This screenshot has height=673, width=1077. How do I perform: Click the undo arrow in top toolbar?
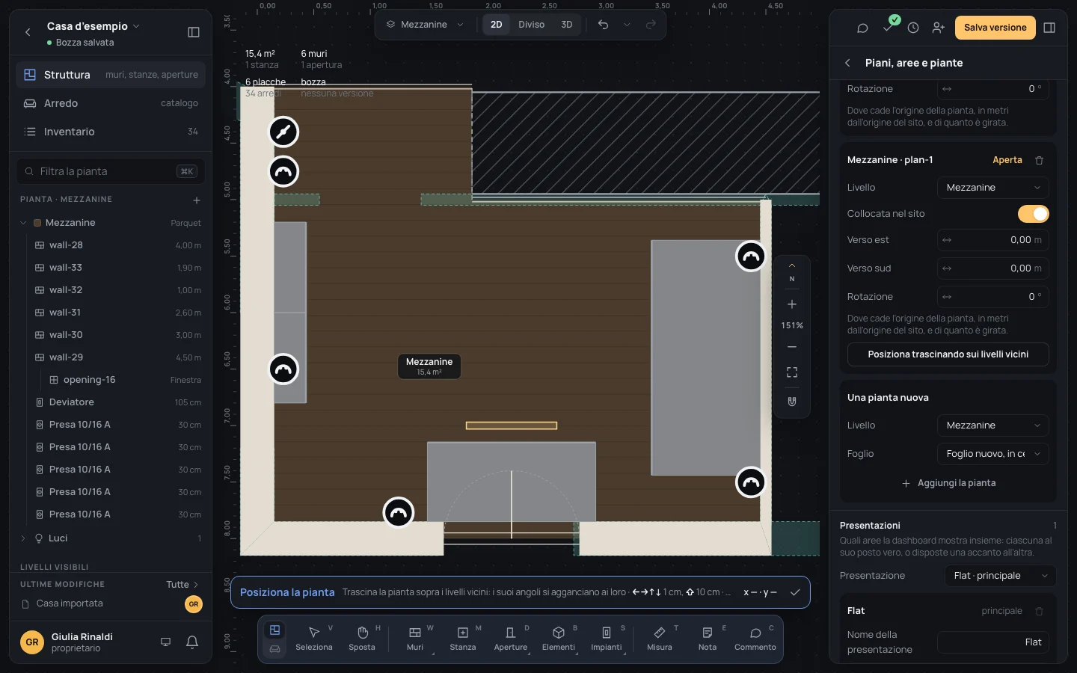tap(603, 25)
